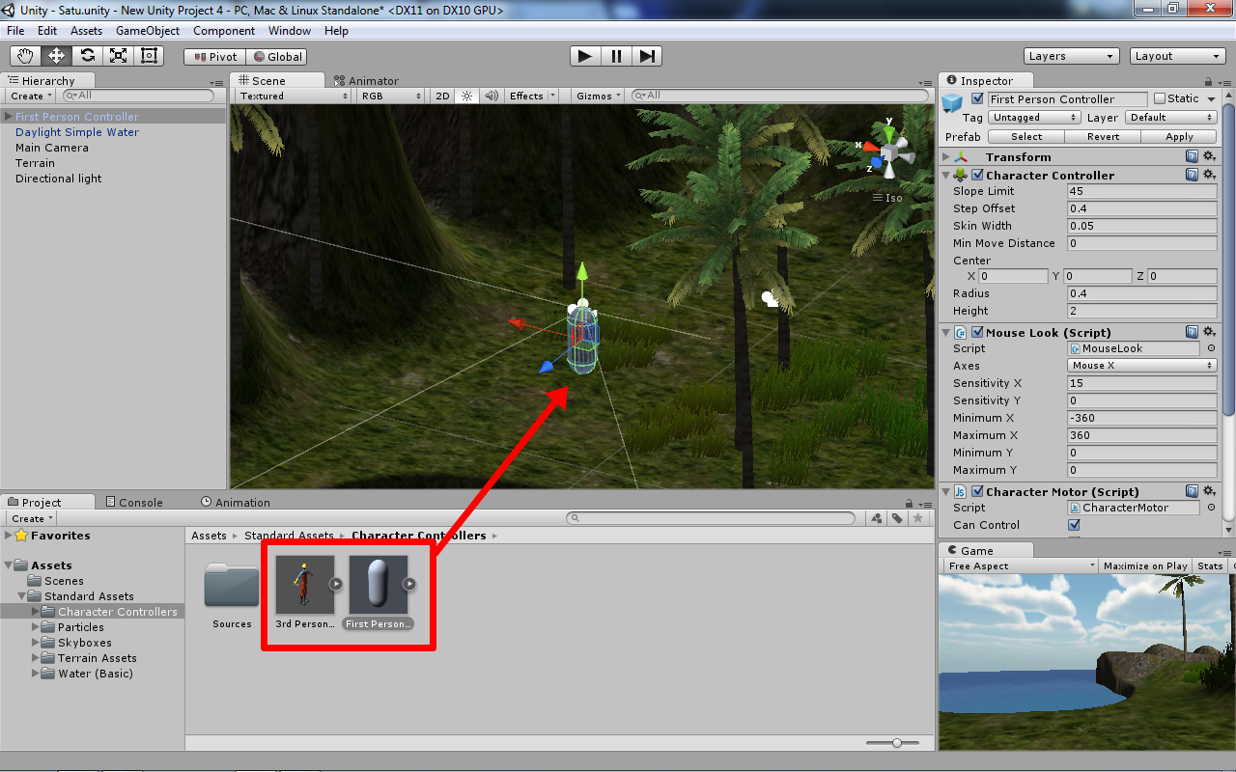Open Transform component gear settings
The width and height of the screenshot is (1236, 772).
1209,156
